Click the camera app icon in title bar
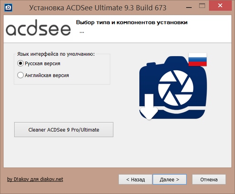235x194 pixels. 8,8
